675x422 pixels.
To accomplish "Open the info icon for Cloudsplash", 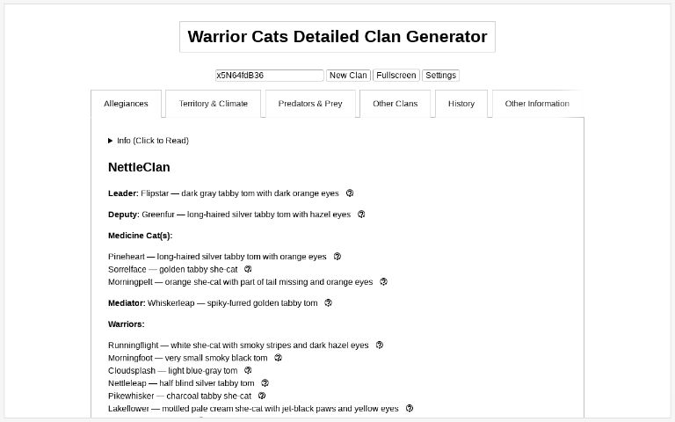I will pos(248,371).
